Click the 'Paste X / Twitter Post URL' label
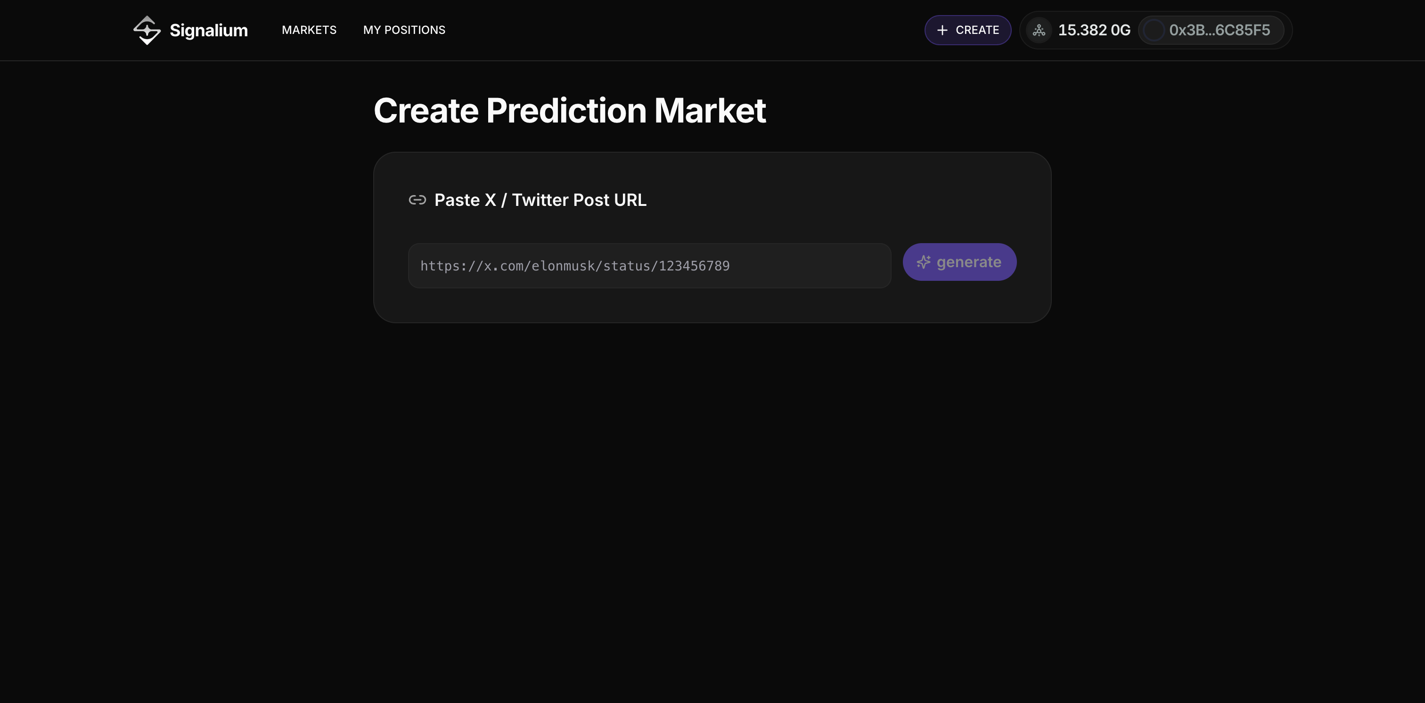Screen dimensions: 1425x703 [540, 200]
